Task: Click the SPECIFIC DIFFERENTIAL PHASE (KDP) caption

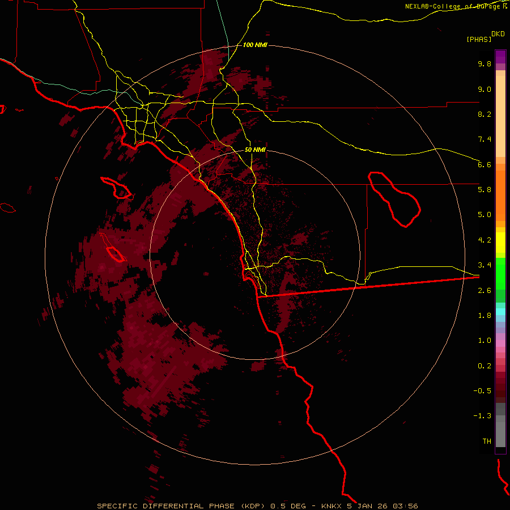Action: click(x=182, y=506)
